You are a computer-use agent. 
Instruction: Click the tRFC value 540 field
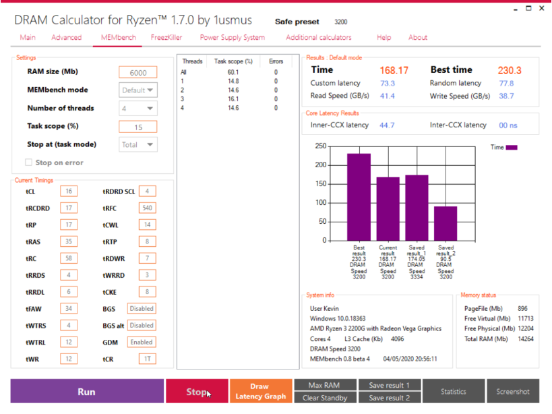pyautogui.click(x=147, y=208)
